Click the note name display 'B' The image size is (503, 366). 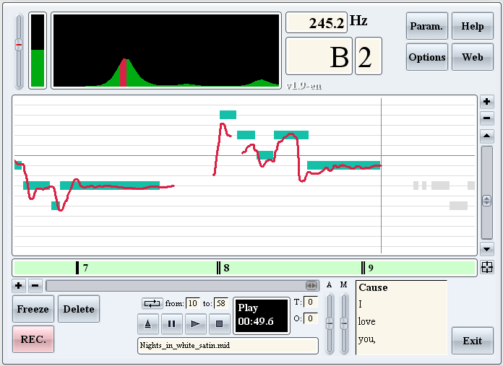319,56
